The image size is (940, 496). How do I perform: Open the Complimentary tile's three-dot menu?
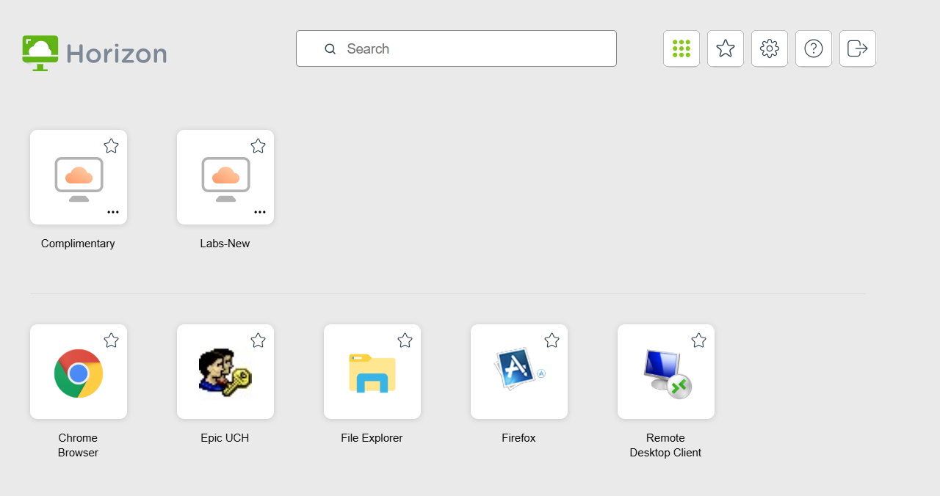(x=113, y=212)
